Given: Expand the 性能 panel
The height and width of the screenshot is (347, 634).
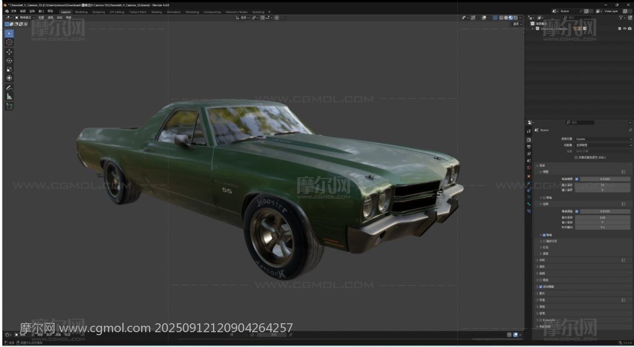Looking at the screenshot, I should pos(537,300).
